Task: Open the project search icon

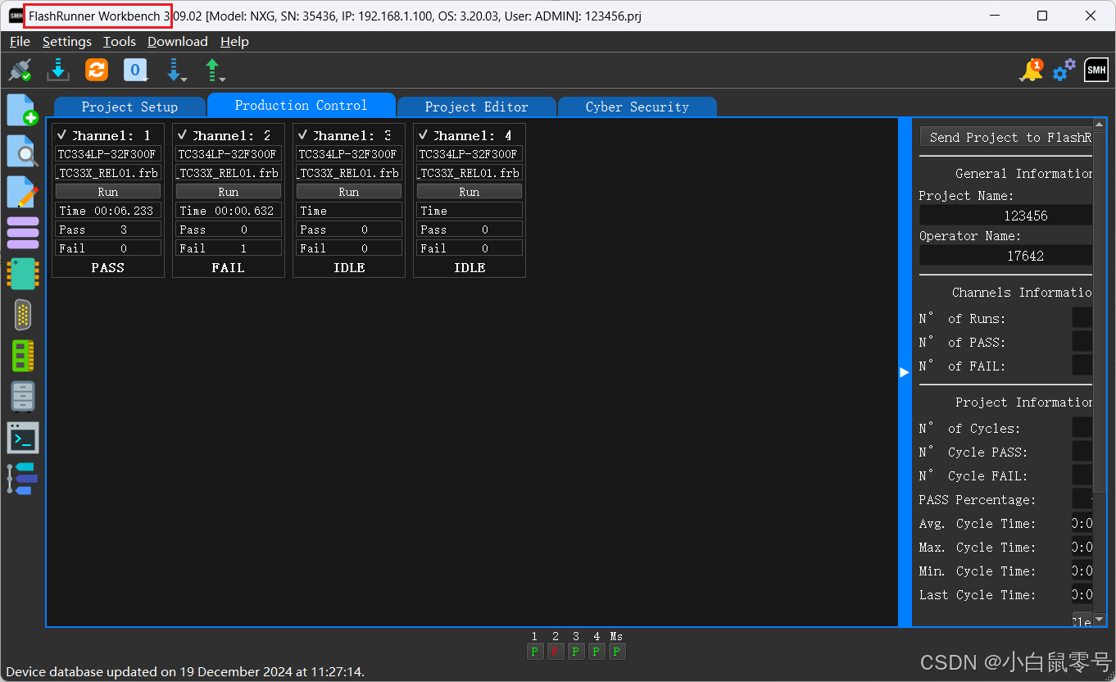Action: tap(22, 151)
